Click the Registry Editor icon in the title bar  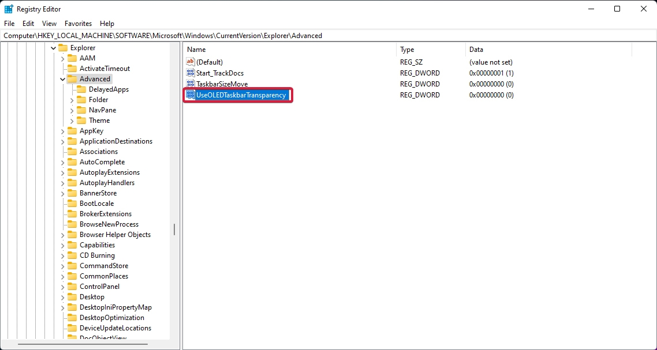[x=8, y=9]
